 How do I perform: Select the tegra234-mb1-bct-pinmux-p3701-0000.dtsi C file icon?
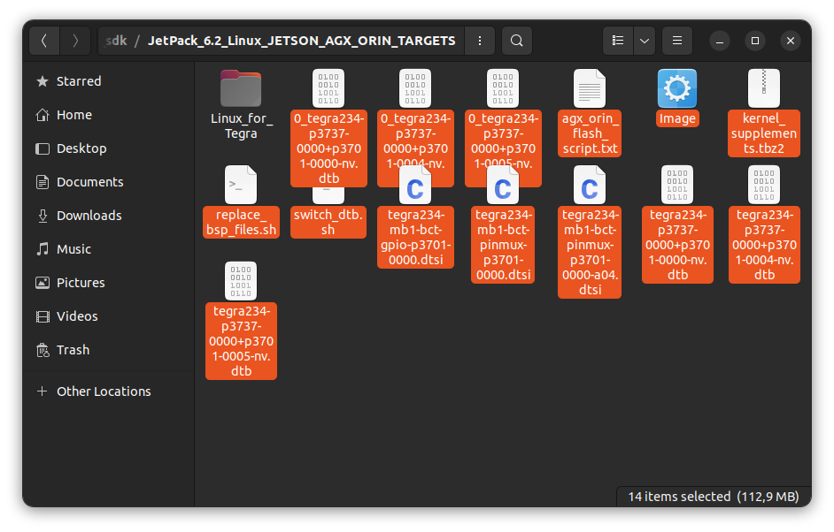tap(503, 185)
